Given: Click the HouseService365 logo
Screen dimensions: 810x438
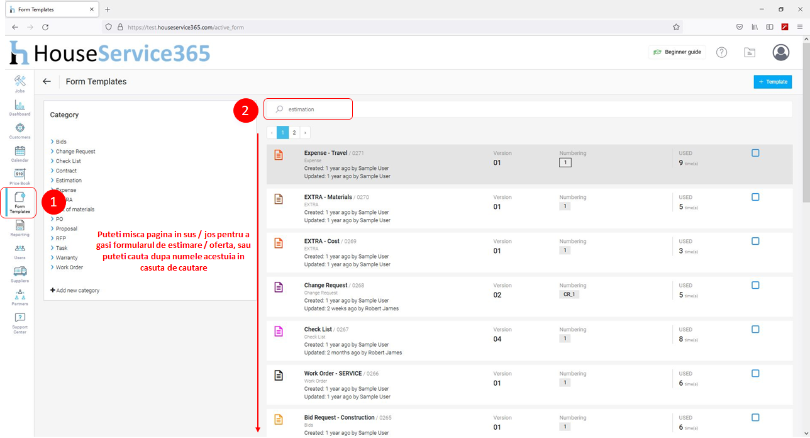Looking at the screenshot, I should pos(109,53).
